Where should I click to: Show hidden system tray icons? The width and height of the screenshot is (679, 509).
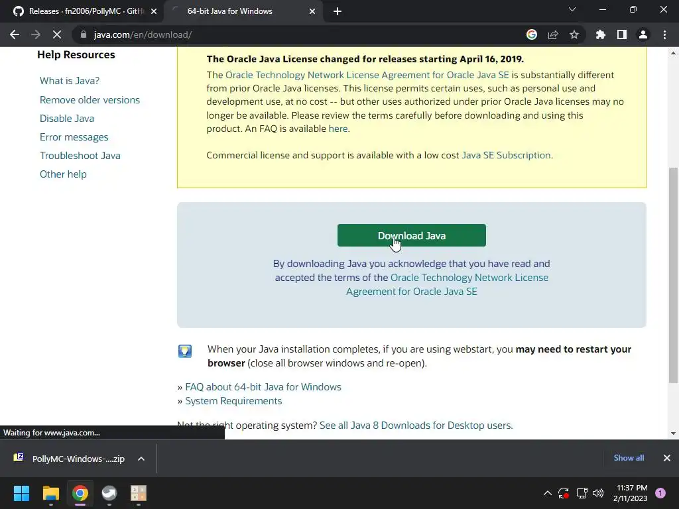[547, 493]
